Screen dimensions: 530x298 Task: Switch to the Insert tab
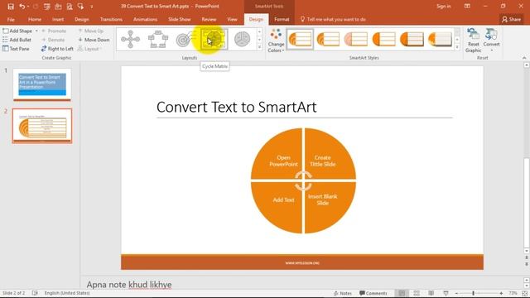pos(58,20)
